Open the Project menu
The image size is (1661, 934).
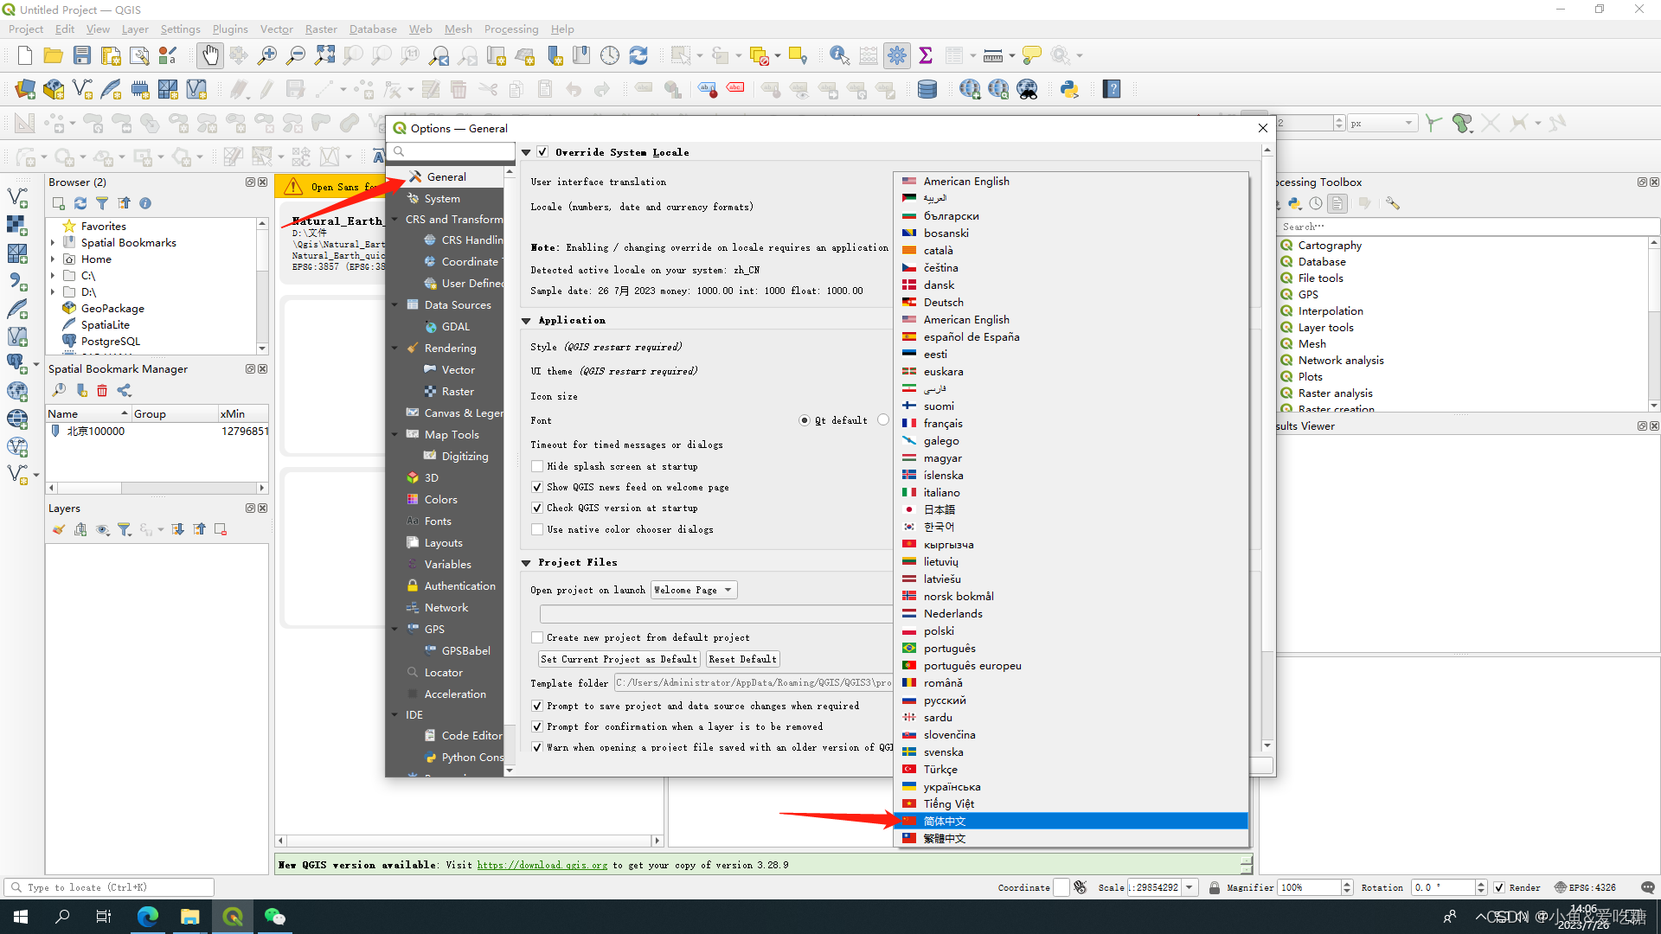pyautogui.click(x=26, y=29)
